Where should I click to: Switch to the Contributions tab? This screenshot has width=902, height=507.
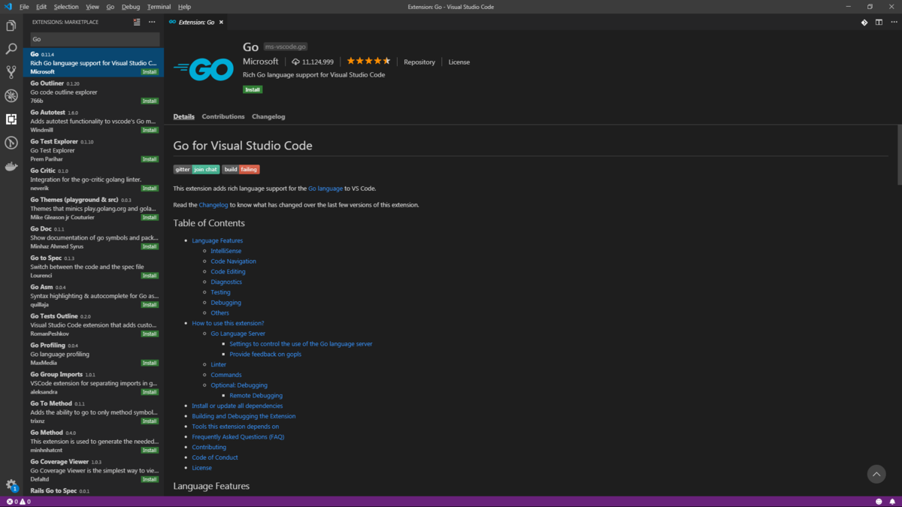223,116
